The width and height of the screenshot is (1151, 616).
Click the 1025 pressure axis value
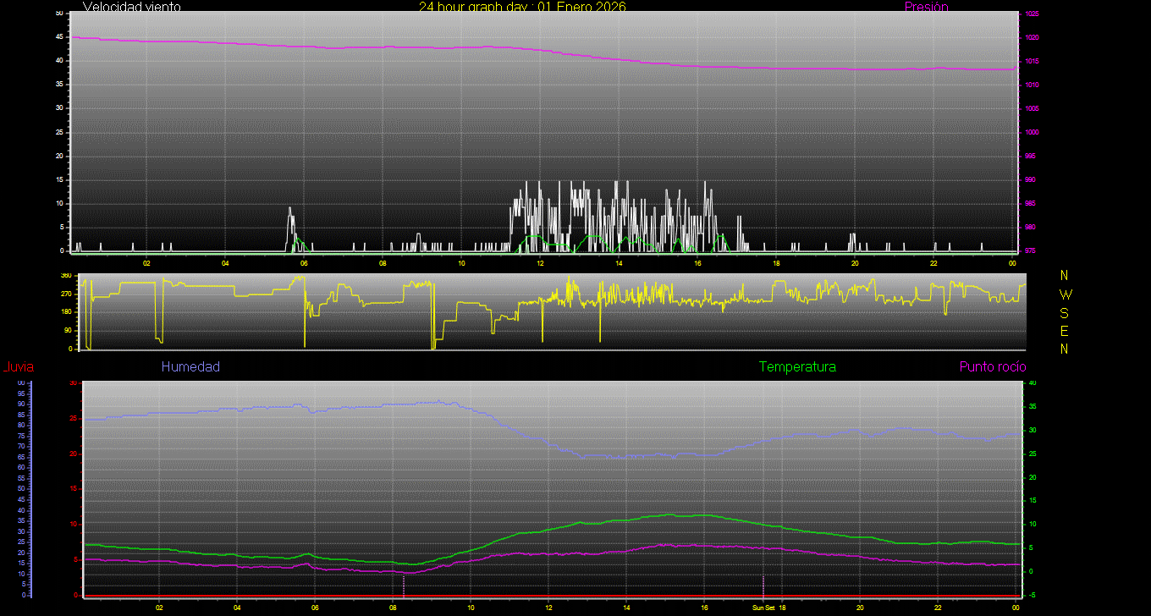[x=1031, y=14]
